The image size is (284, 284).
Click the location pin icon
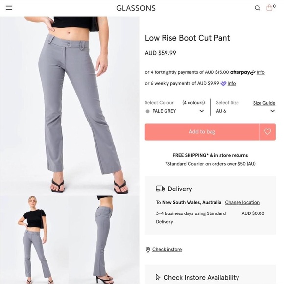click(148, 250)
